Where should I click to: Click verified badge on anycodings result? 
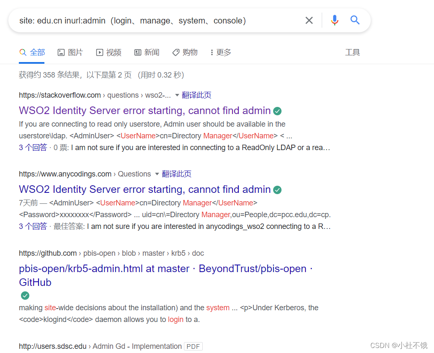277,189
